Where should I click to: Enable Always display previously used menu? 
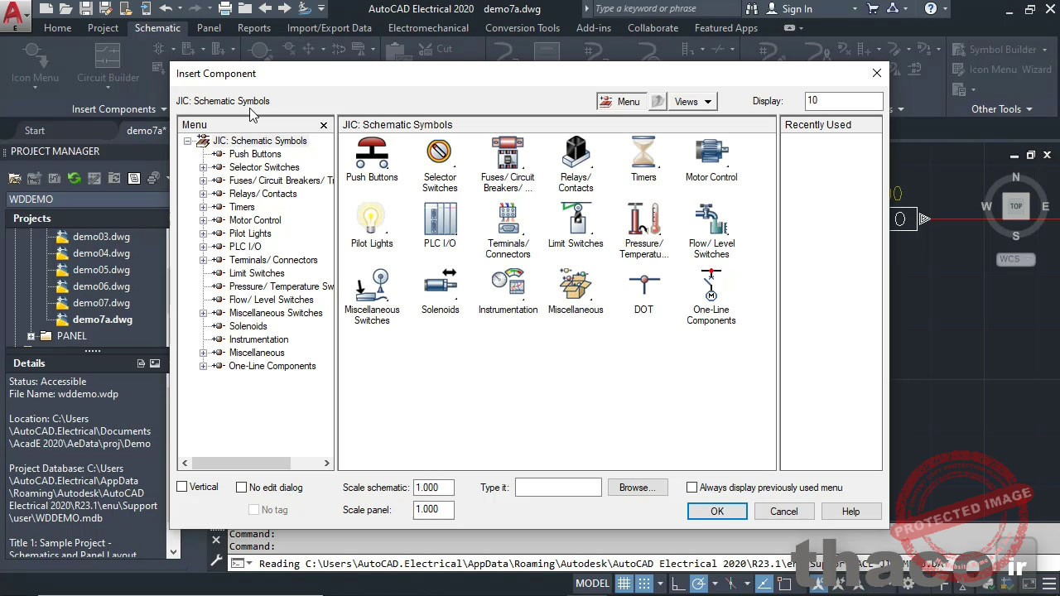click(692, 487)
